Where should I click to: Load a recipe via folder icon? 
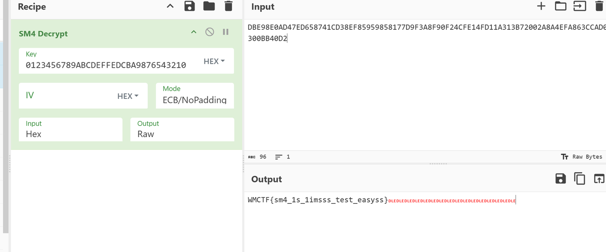click(209, 6)
